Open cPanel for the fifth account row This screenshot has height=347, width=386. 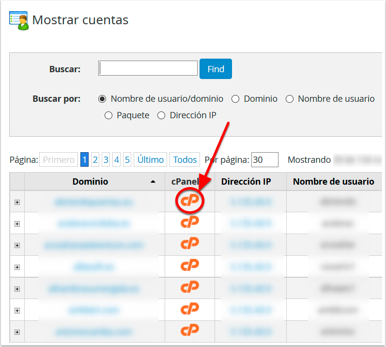point(190,287)
